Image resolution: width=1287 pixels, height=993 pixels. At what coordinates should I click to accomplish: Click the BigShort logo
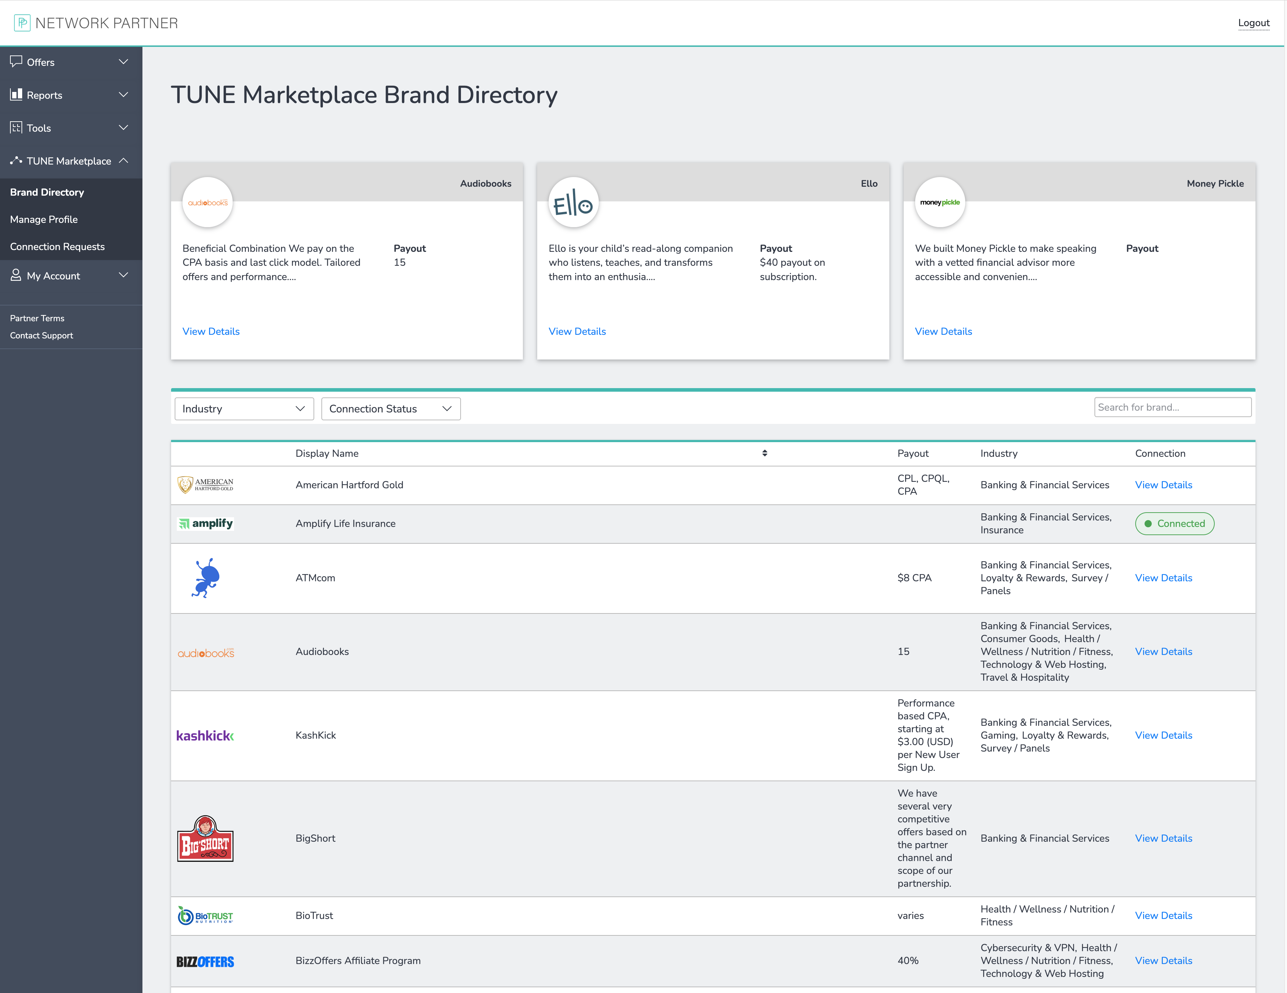click(206, 839)
